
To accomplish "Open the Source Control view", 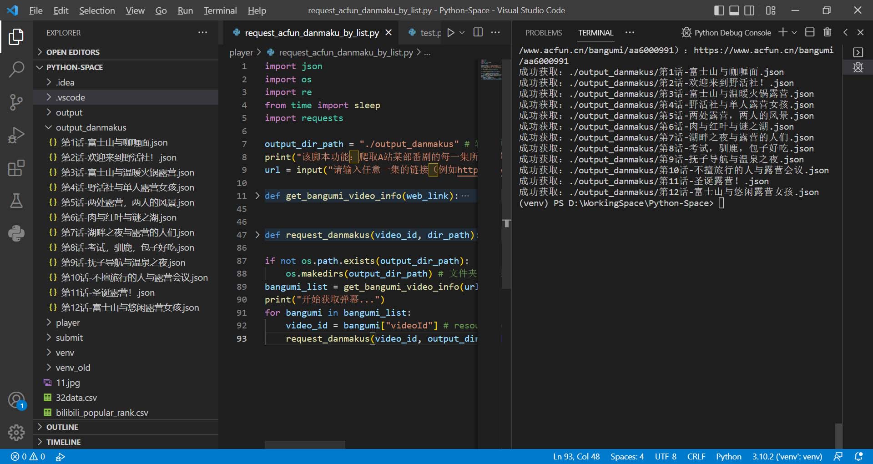I will (16, 102).
